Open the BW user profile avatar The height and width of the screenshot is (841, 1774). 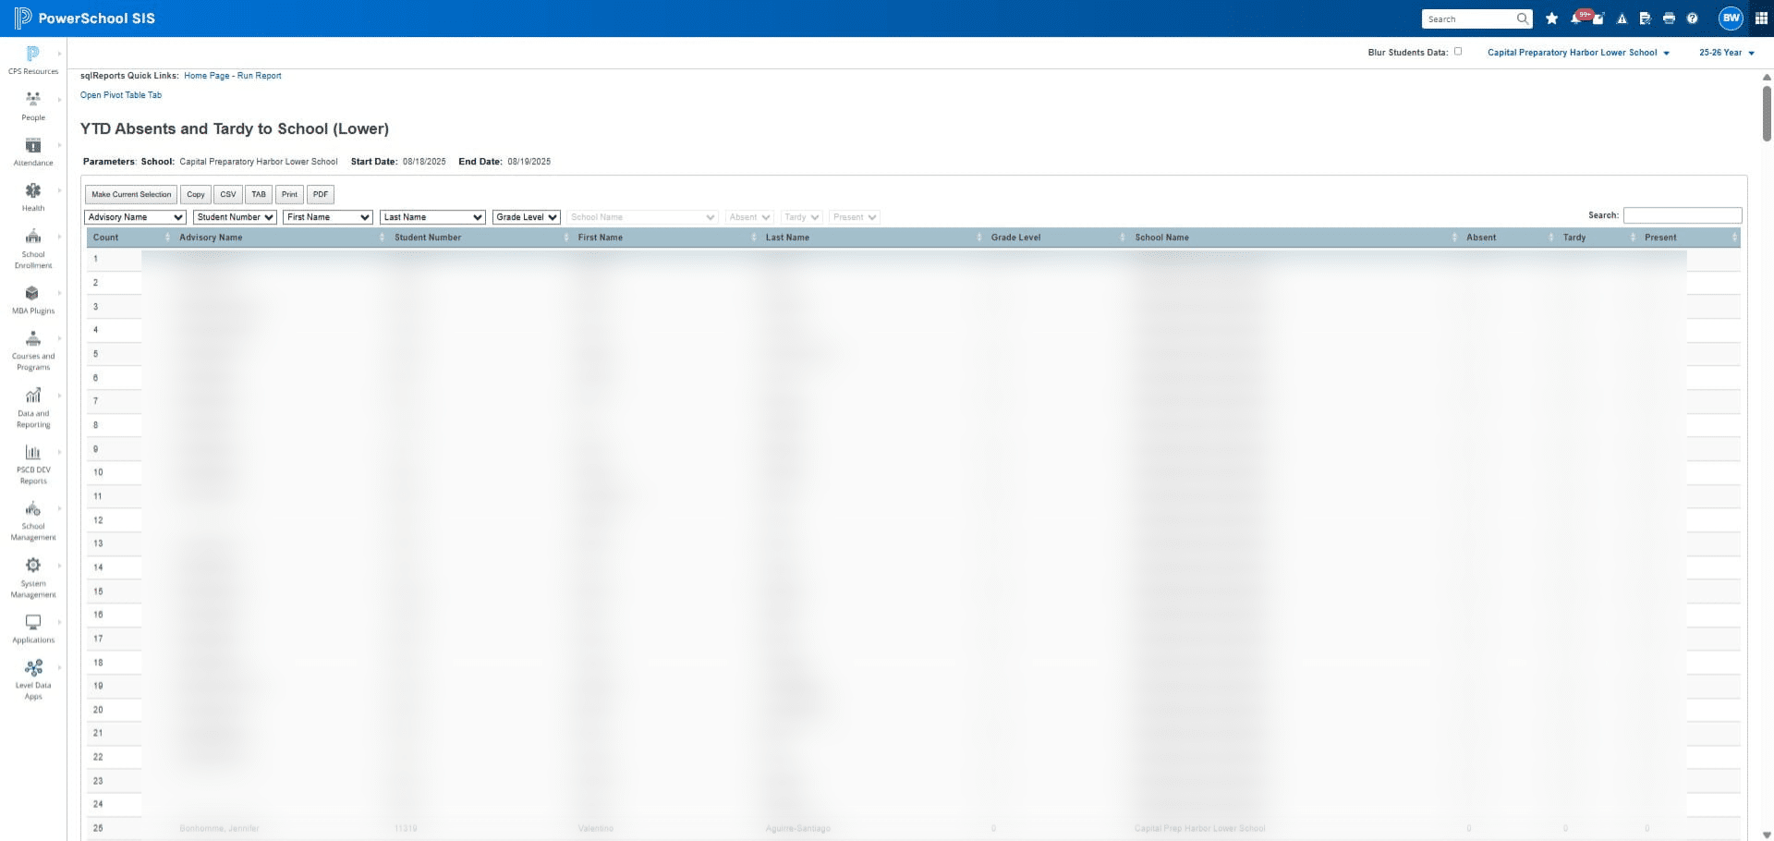(1731, 18)
